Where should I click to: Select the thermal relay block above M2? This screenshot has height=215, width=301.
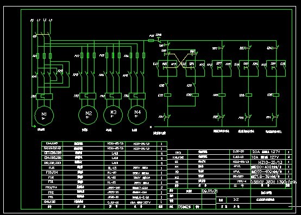pyautogui.click(x=87, y=96)
